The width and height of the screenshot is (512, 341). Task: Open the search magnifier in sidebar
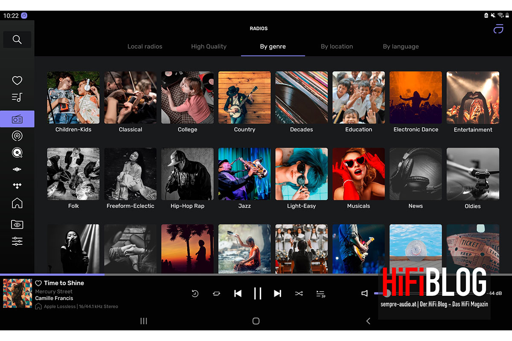[17, 40]
